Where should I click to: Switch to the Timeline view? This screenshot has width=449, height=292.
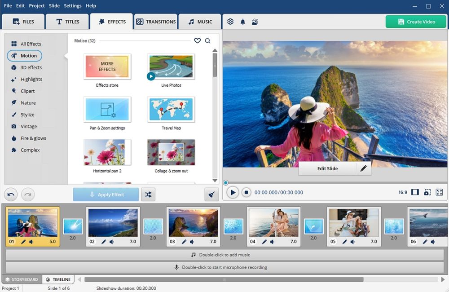(x=58, y=279)
